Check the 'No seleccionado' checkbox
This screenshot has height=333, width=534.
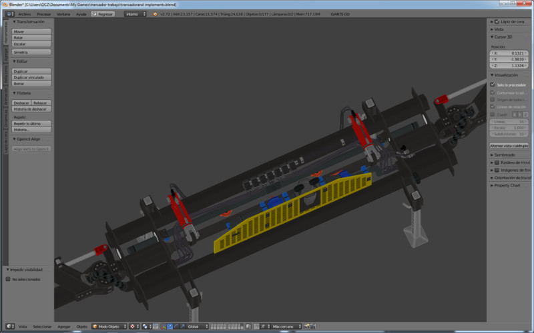click(x=8, y=279)
